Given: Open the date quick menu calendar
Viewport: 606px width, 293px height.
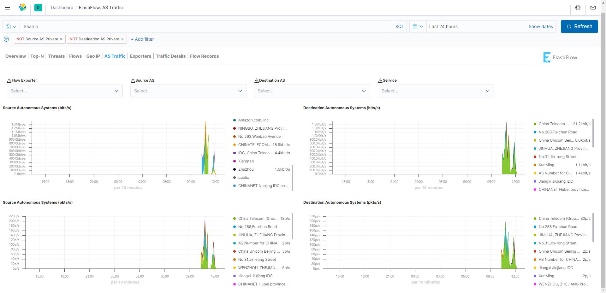Looking at the screenshot, I should (418, 26).
